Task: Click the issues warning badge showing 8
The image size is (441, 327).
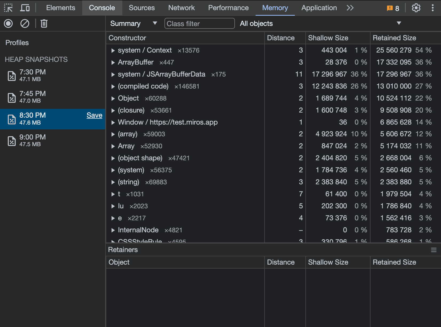Action: 393,8
